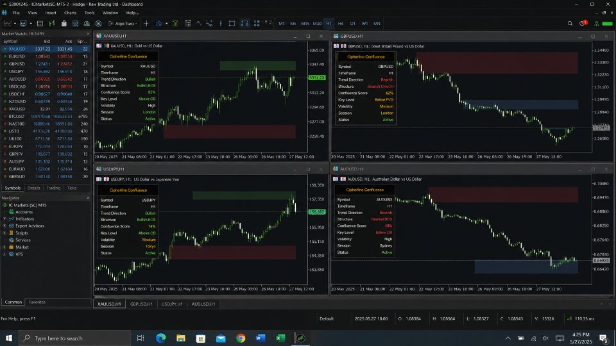
Task: Open the search magnifier in toolbar
Action: pos(570,24)
